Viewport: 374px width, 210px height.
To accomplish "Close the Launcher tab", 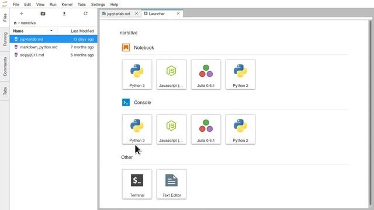I will coord(178,13).
